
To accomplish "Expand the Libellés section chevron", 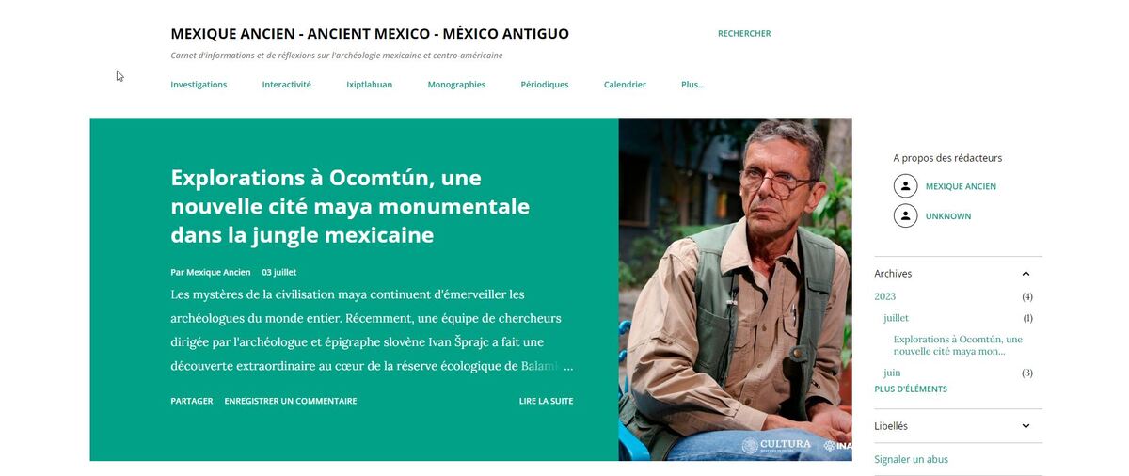I will pyautogui.click(x=1026, y=426).
